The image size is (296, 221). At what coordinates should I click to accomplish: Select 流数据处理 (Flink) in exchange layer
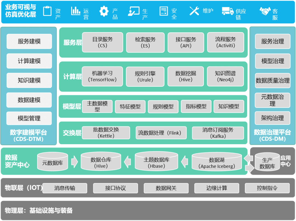click(x=160, y=133)
